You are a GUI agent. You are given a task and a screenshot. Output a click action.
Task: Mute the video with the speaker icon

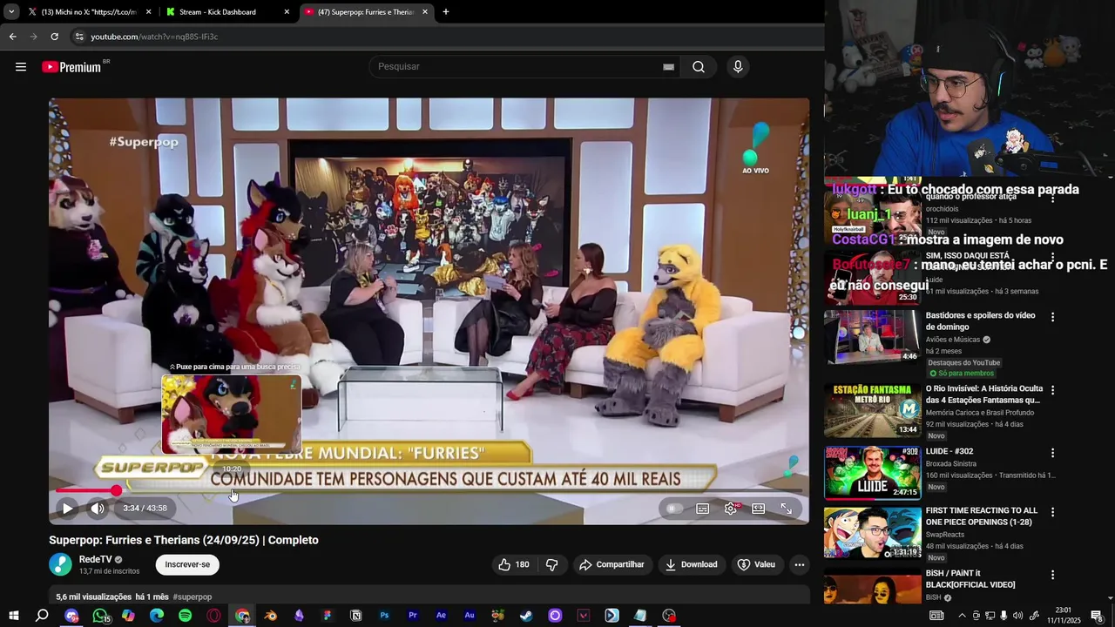pos(98,509)
